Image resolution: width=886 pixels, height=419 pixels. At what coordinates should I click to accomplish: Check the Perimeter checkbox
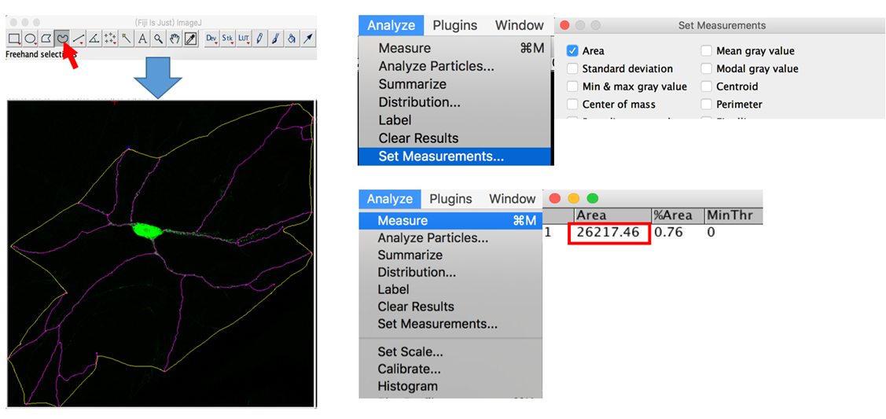pos(706,104)
